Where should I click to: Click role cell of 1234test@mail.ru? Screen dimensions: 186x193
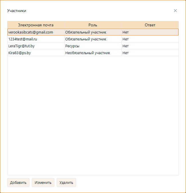pos(86,39)
